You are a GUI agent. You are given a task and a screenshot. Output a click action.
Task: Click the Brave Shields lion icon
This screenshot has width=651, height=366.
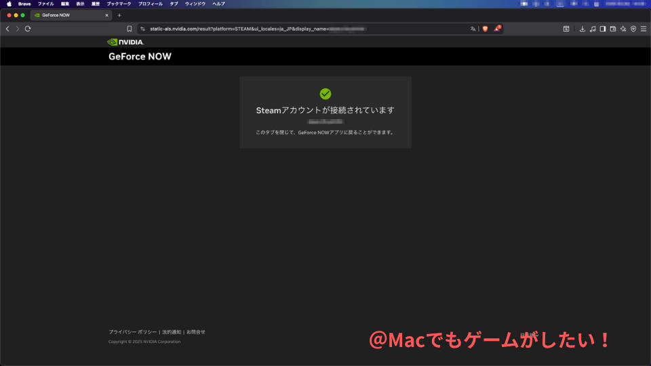point(485,29)
